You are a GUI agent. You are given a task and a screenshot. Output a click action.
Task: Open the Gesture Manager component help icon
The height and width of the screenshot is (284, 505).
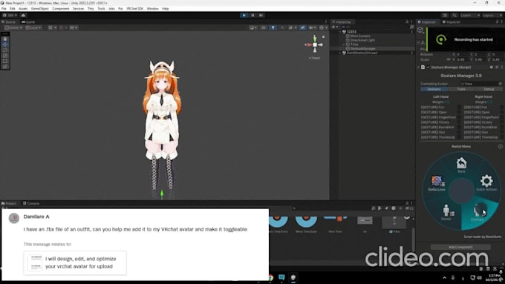coord(491,67)
